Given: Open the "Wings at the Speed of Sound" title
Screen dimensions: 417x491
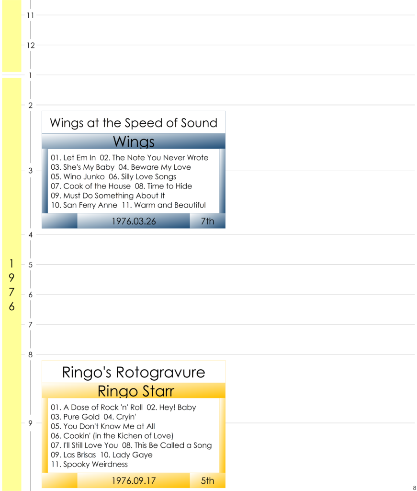Looking at the screenshot, I should click(x=134, y=123).
